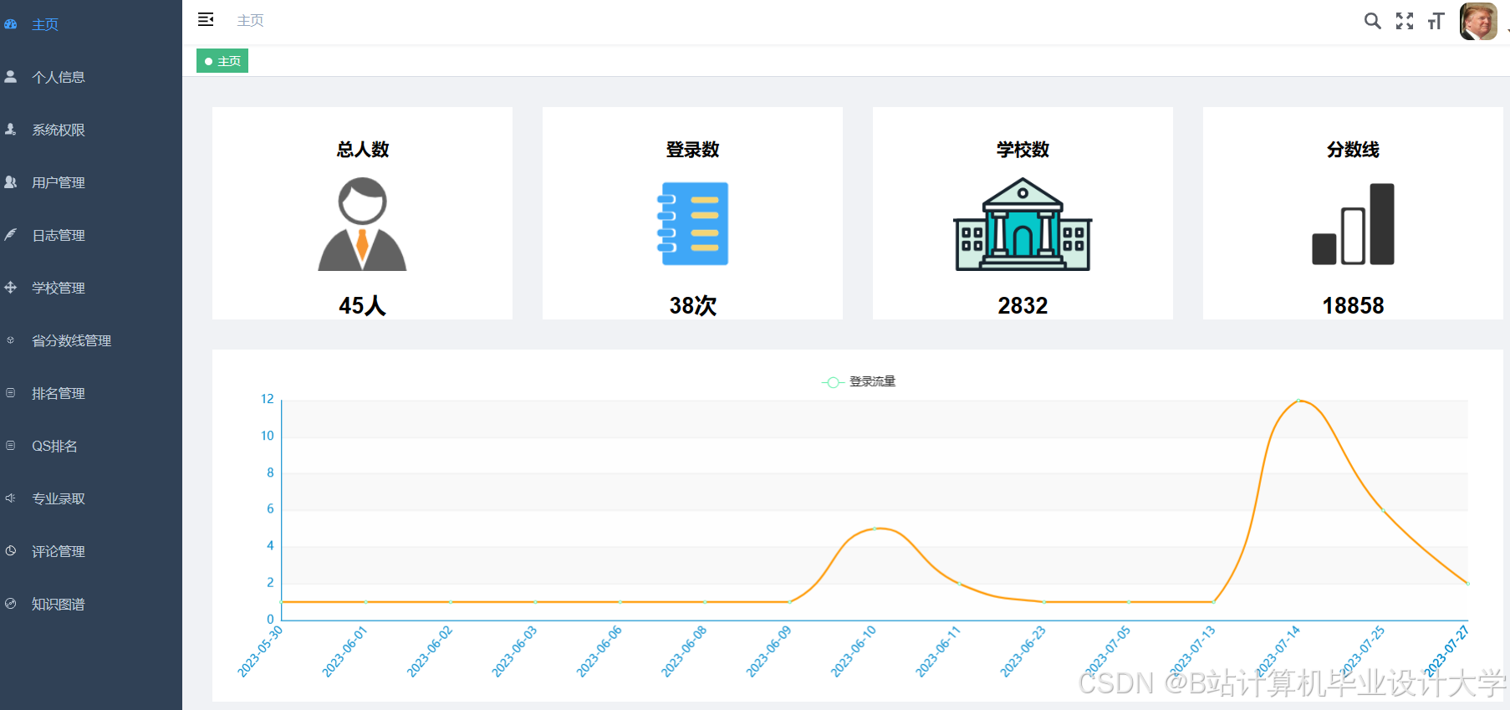Click the 18858 score line value
The width and height of the screenshot is (1510, 710).
(1353, 305)
